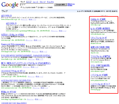This screenshot has width=119, height=104.
Task: Open sponsored ad ハイファイレコードストア
Action: coord(100,84)
